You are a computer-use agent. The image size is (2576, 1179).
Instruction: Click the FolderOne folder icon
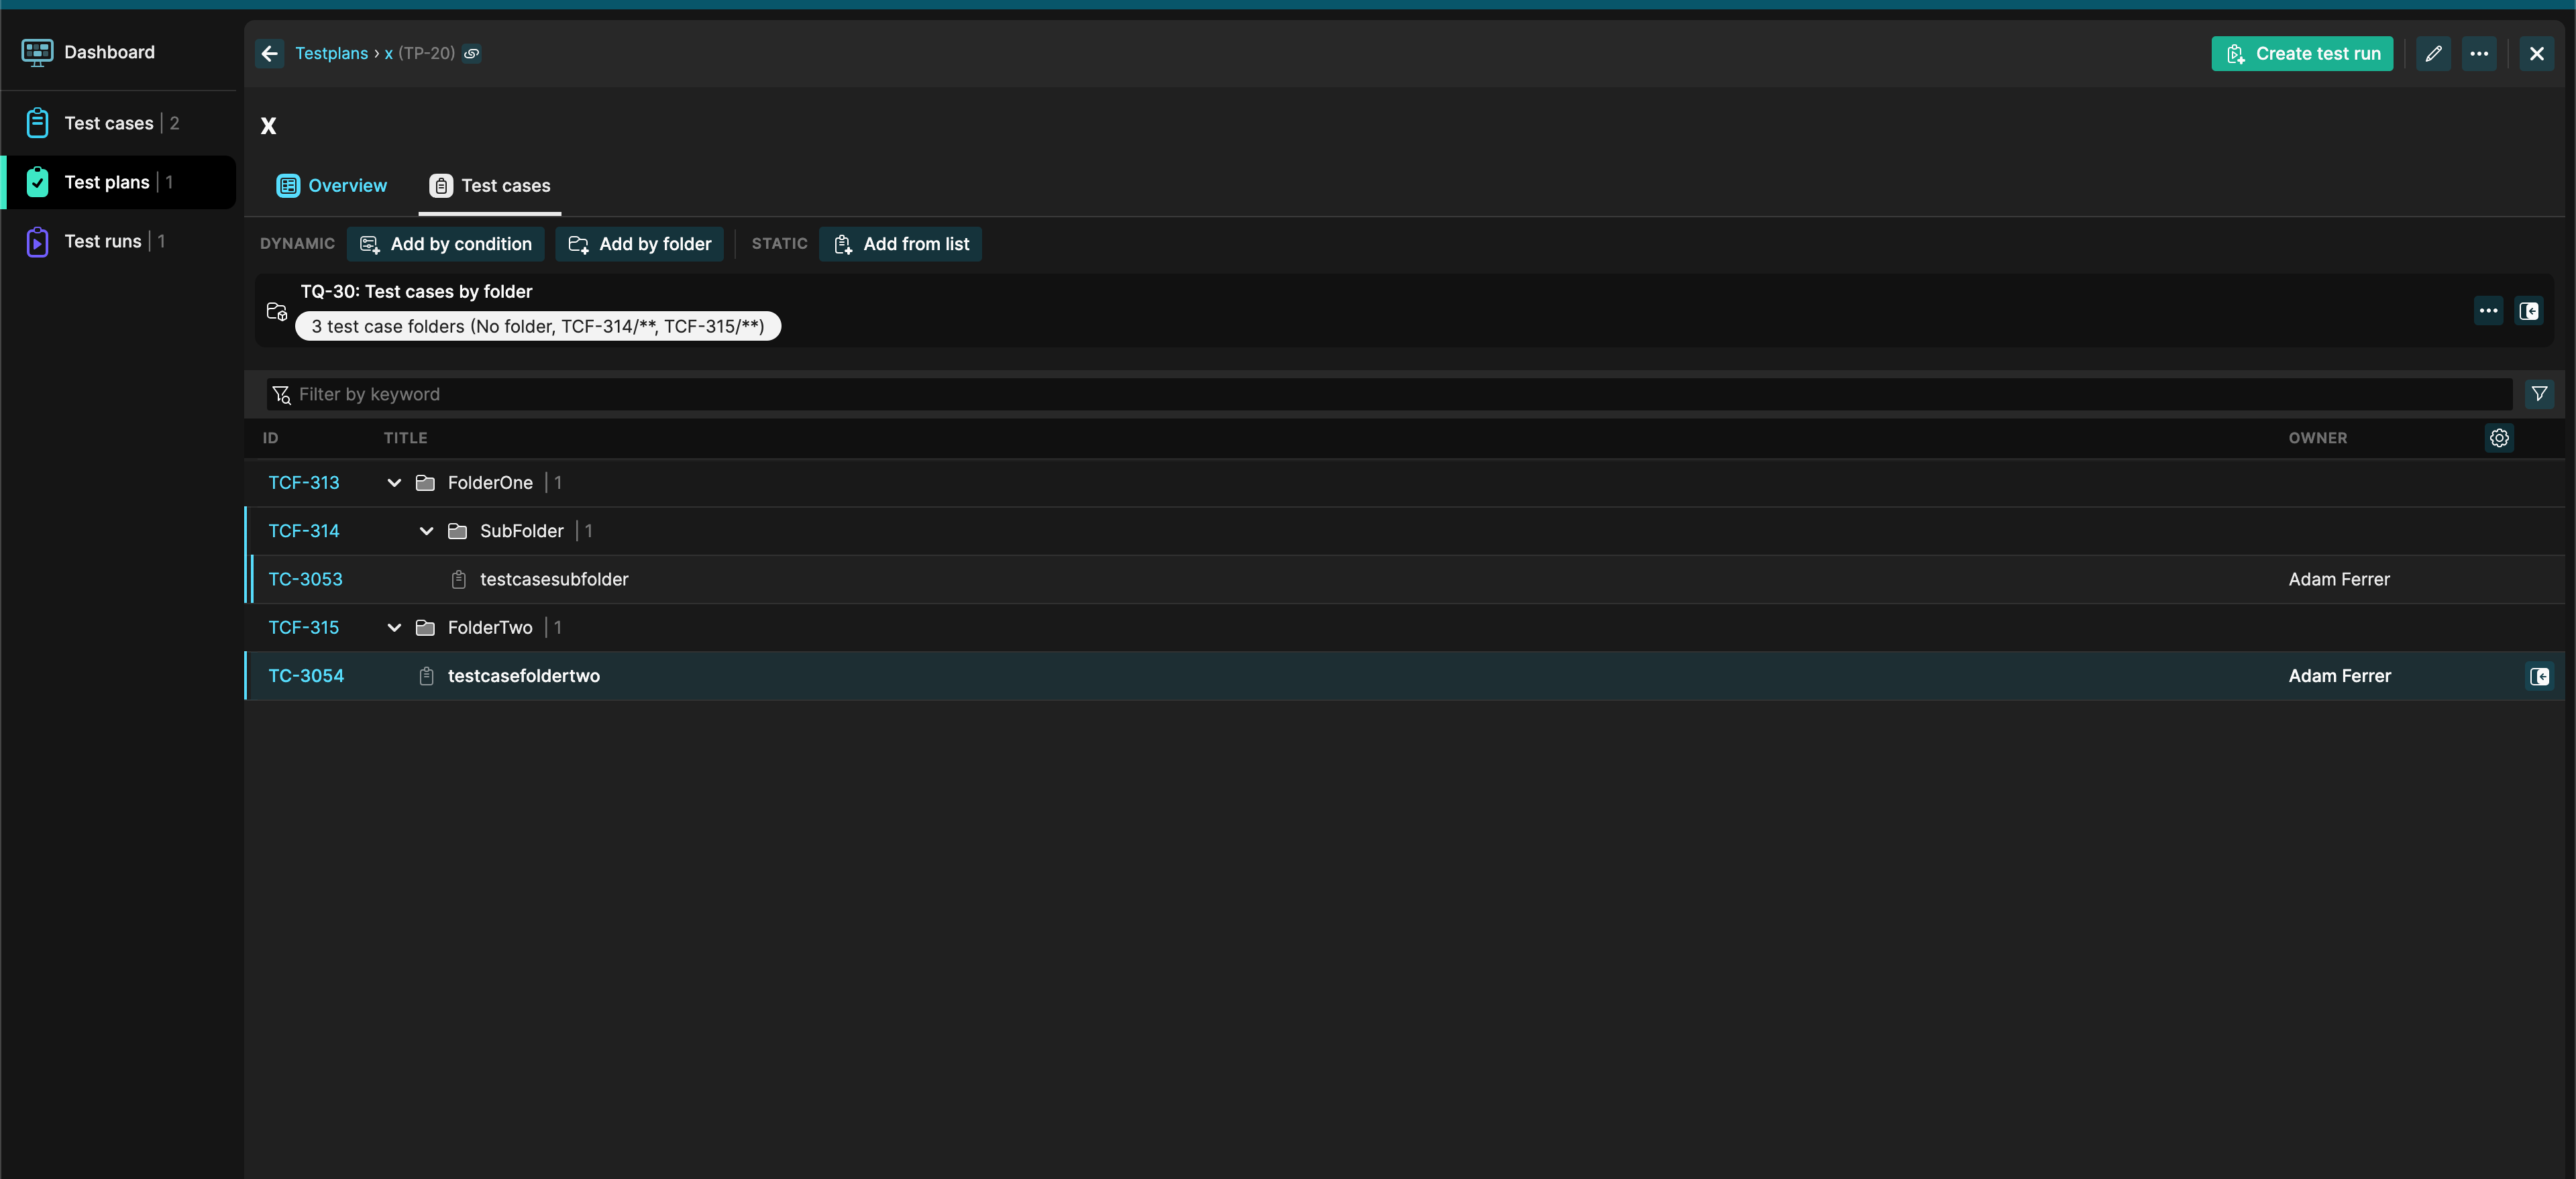pos(425,483)
